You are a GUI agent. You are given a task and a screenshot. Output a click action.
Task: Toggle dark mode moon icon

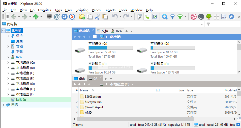201,17
